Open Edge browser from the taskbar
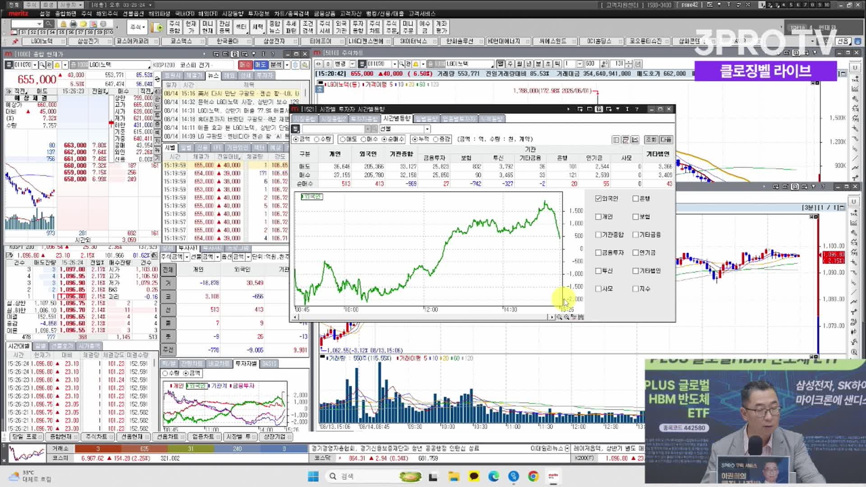Viewport: 866px width, 487px height. (493, 476)
